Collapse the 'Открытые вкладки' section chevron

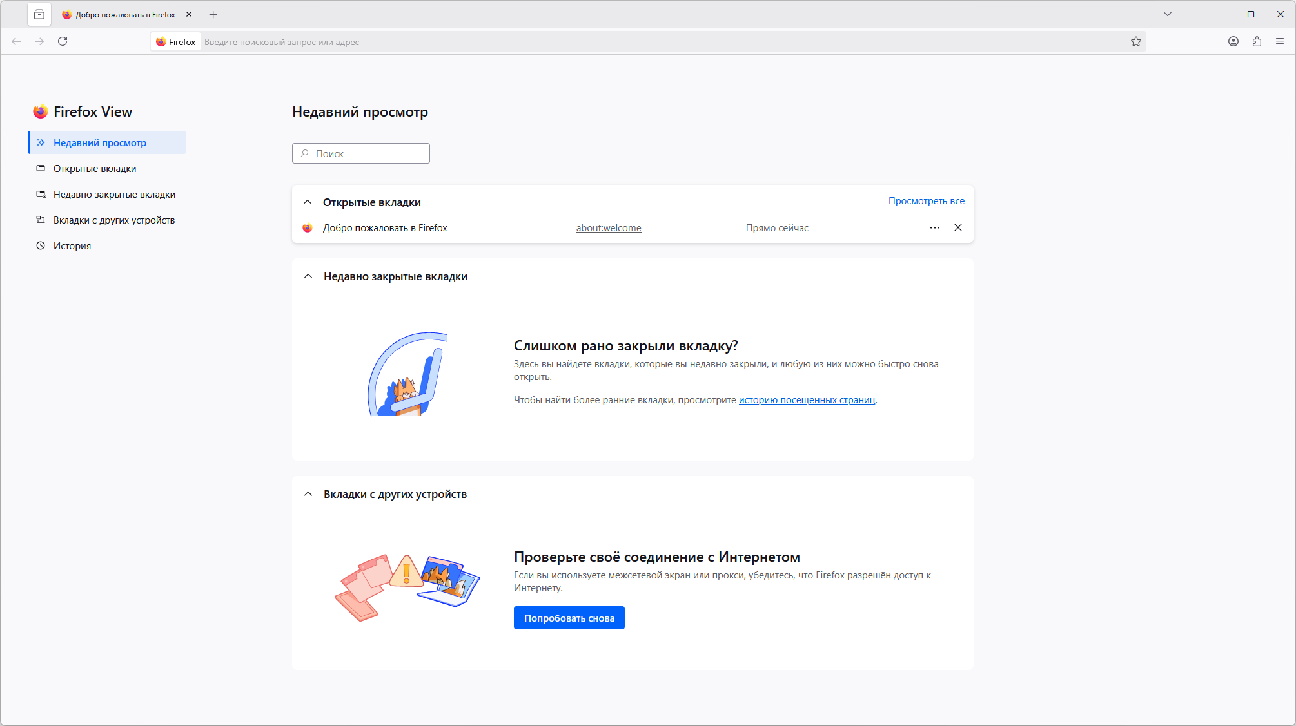308,202
